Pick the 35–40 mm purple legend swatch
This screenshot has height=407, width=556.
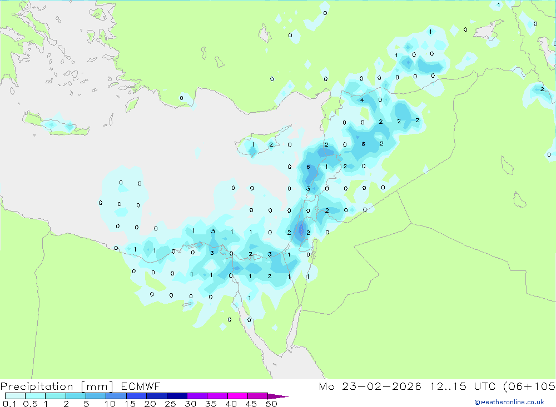tap(217, 396)
